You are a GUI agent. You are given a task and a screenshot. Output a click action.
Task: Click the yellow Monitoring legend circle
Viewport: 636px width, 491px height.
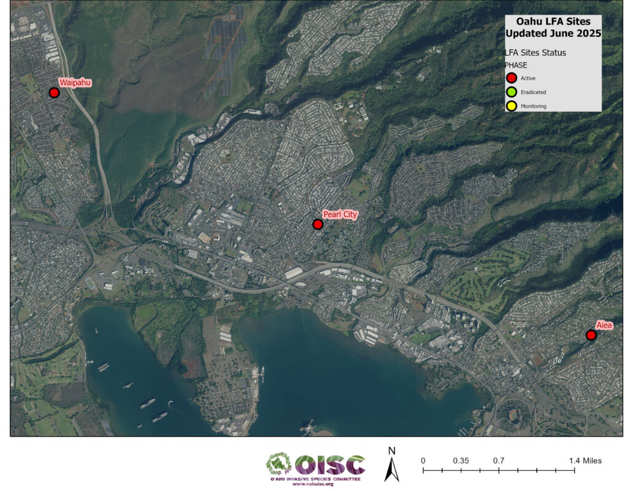pyautogui.click(x=511, y=106)
